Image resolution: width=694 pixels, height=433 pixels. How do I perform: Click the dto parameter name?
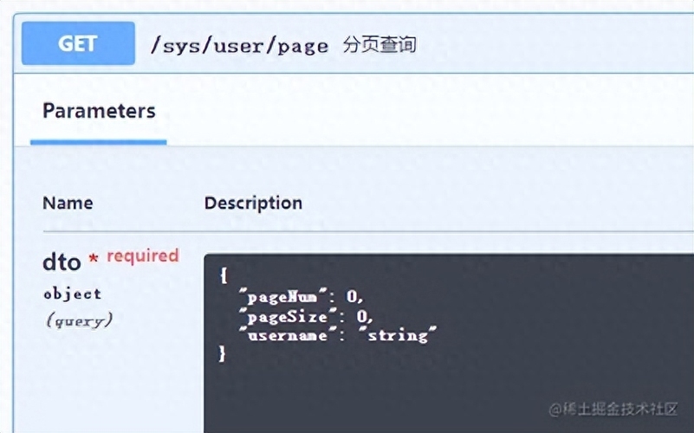click(x=62, y=262)
